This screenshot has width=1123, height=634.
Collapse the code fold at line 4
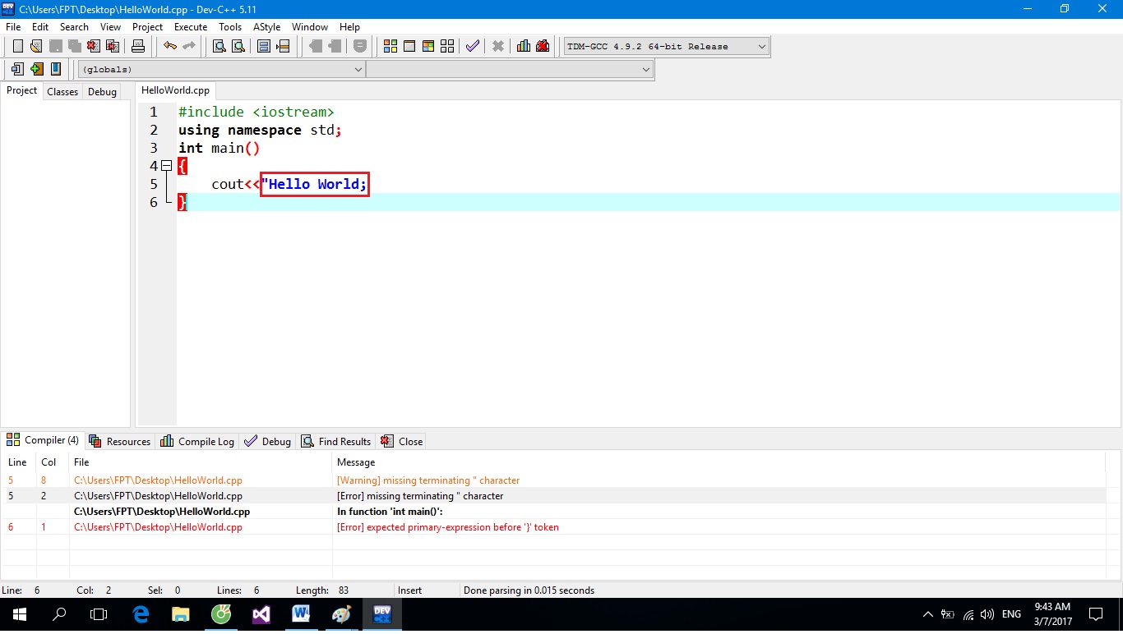click(x=166, y=166)
